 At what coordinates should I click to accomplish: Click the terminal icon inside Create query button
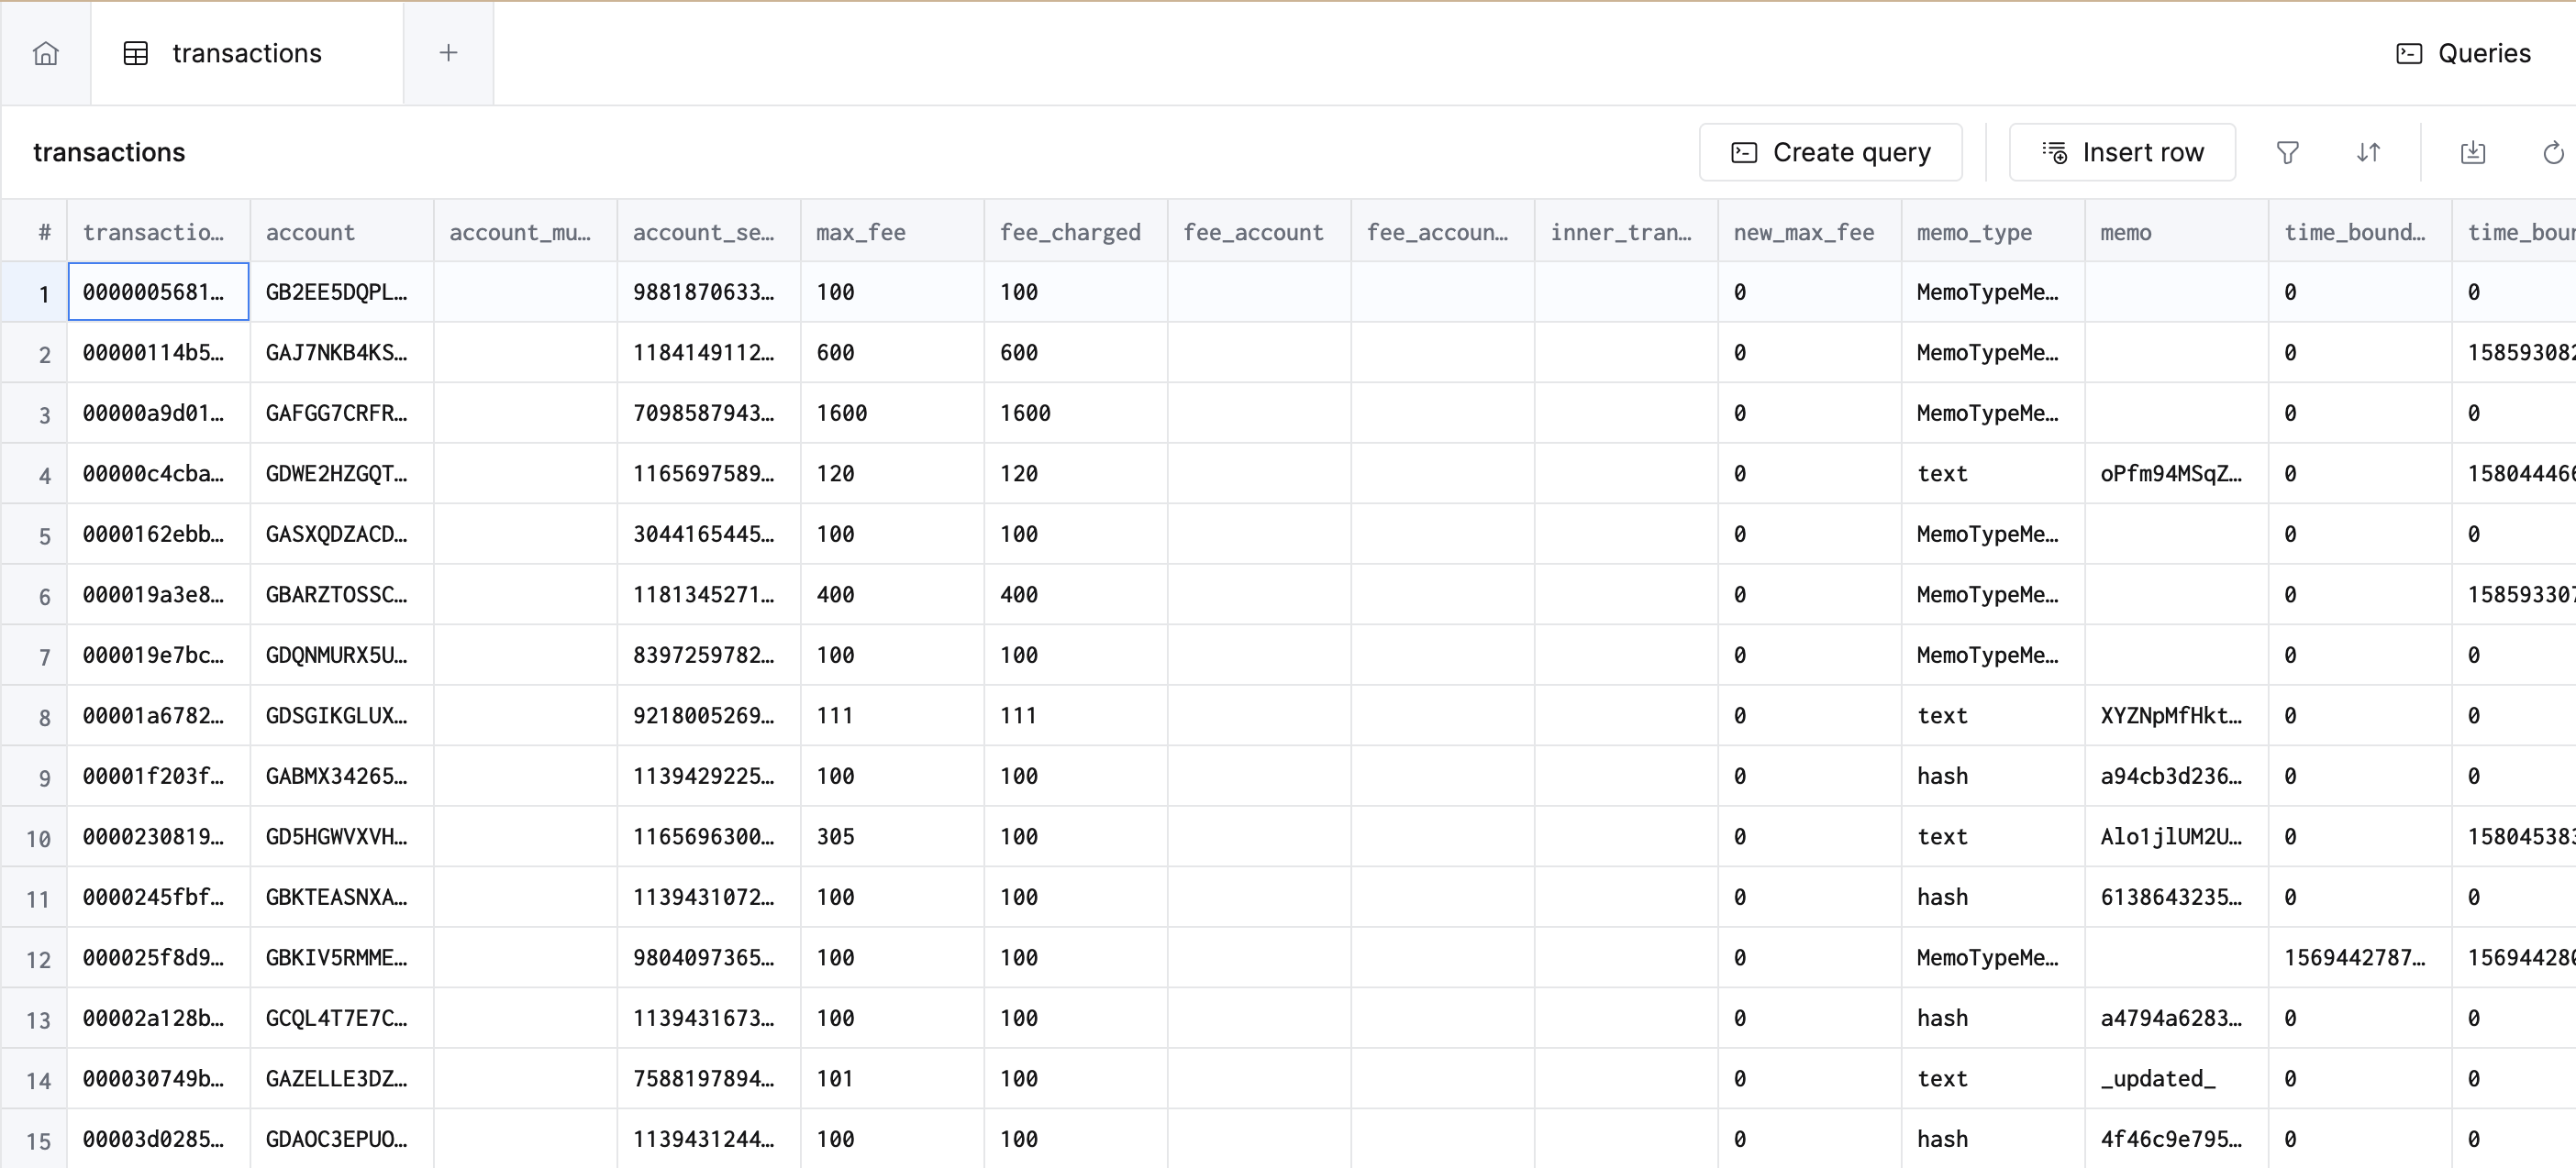[x=1745, y=152]
